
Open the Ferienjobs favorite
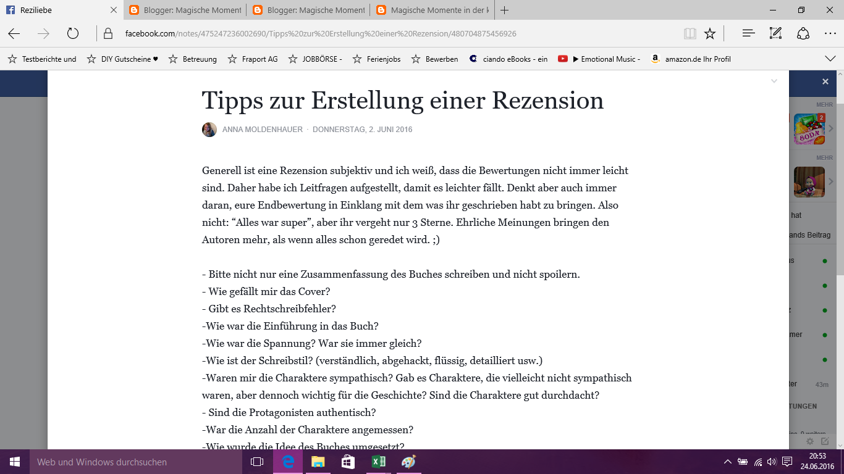(376, 59)
